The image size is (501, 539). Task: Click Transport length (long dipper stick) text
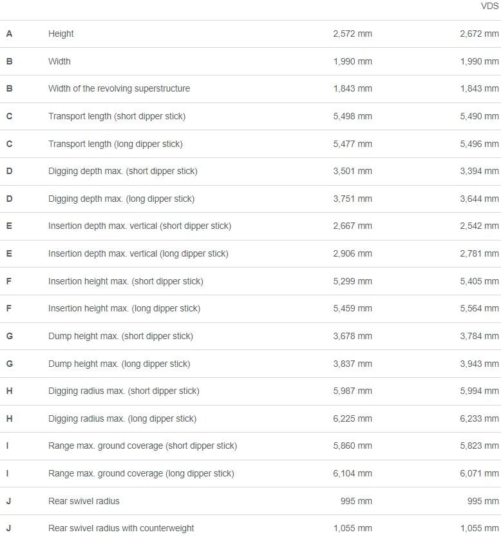pyautogui.click(x=115, y=144)
